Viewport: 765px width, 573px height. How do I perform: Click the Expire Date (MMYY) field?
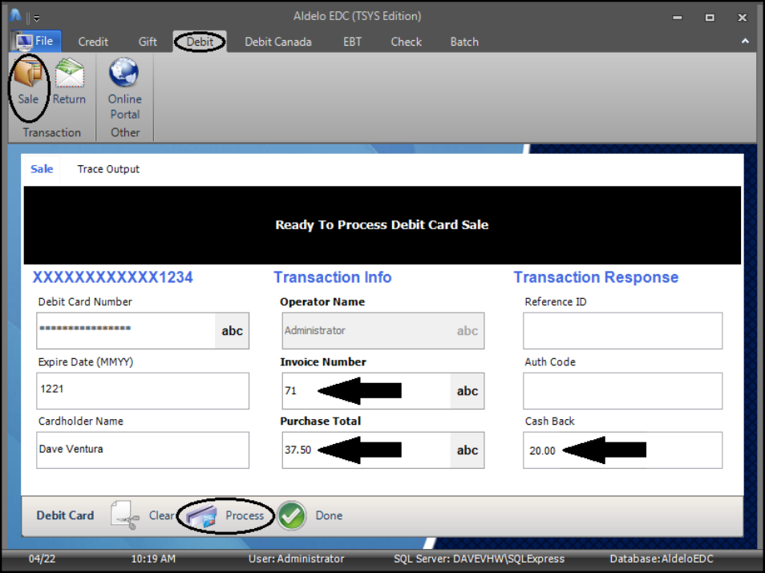pyautogui.click(x=143, y=390)
